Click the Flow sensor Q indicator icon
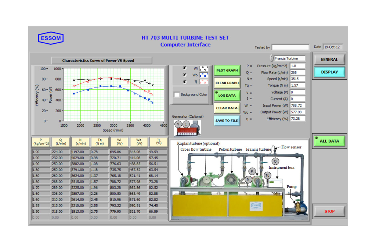 tap(275, 161)
